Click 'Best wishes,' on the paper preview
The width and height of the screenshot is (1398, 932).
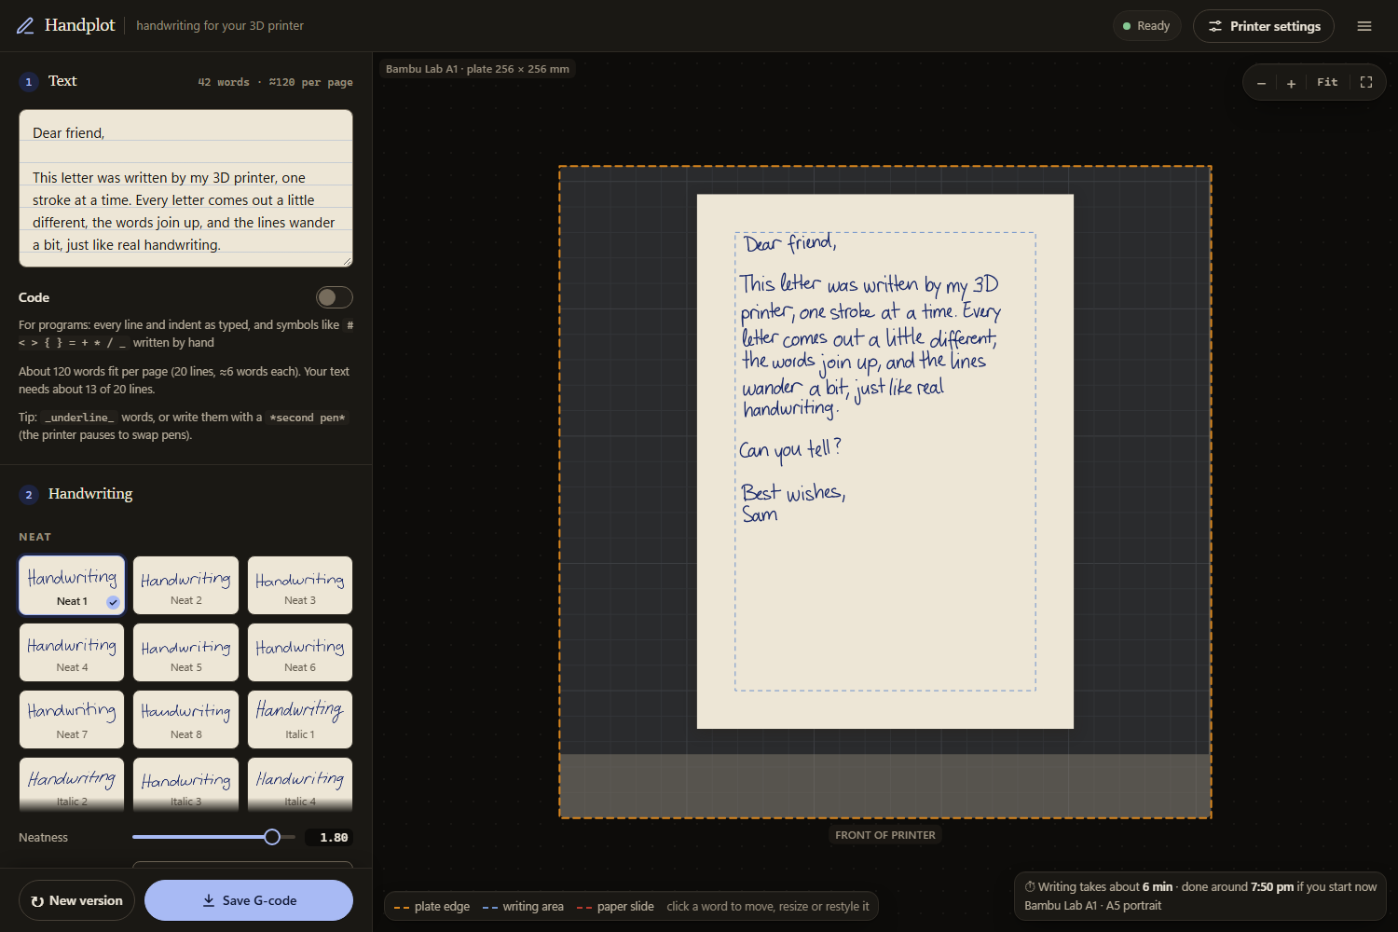click(x=793, y=492)
